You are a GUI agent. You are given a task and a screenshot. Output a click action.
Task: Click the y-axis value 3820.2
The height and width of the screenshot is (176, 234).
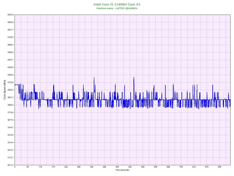[x=10, y=105]
